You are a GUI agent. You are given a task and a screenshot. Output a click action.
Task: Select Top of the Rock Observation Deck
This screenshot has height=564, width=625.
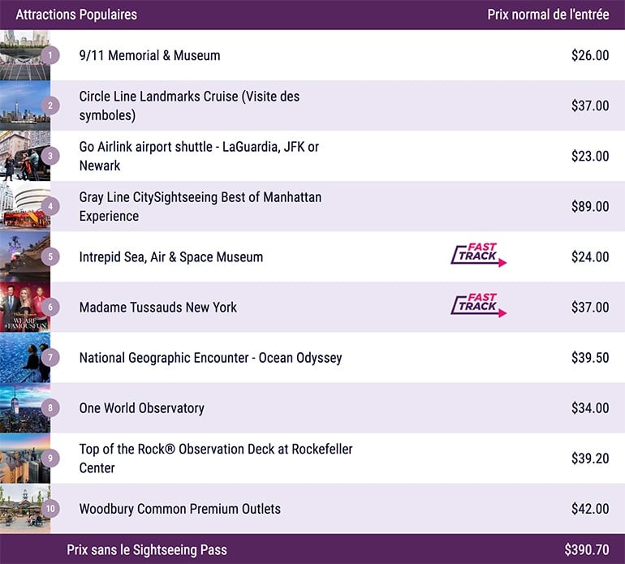coord(215,459)
